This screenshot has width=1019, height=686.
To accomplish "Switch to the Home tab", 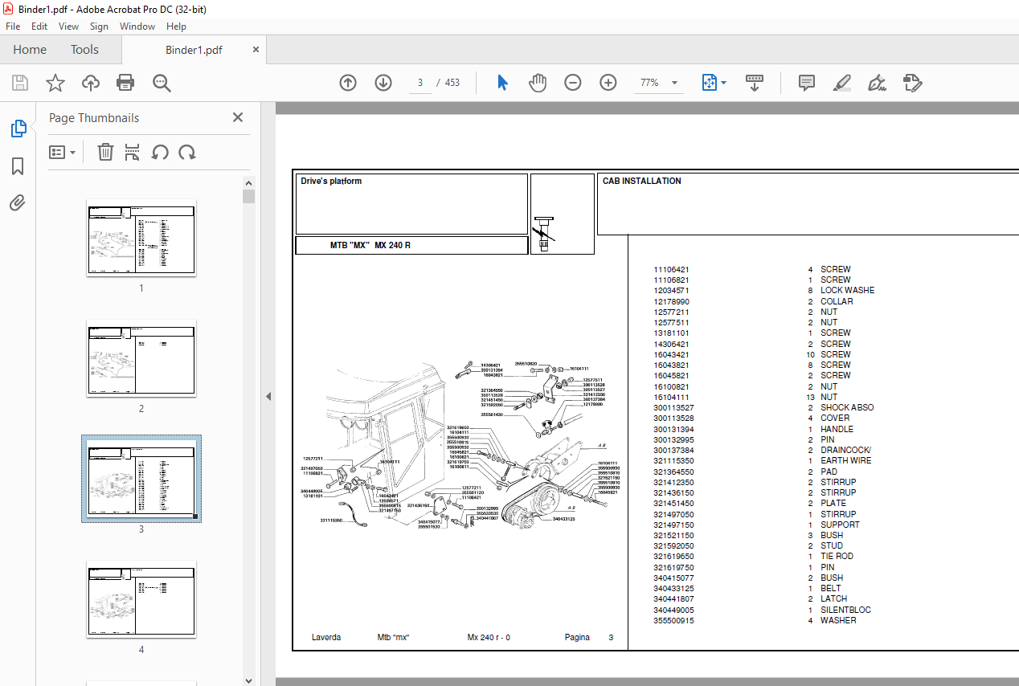I will click(x=30, y=49).
